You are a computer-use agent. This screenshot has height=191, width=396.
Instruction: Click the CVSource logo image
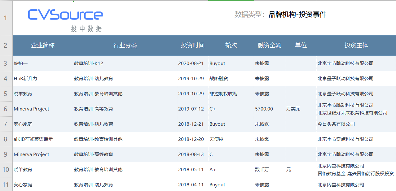[65, 20]
